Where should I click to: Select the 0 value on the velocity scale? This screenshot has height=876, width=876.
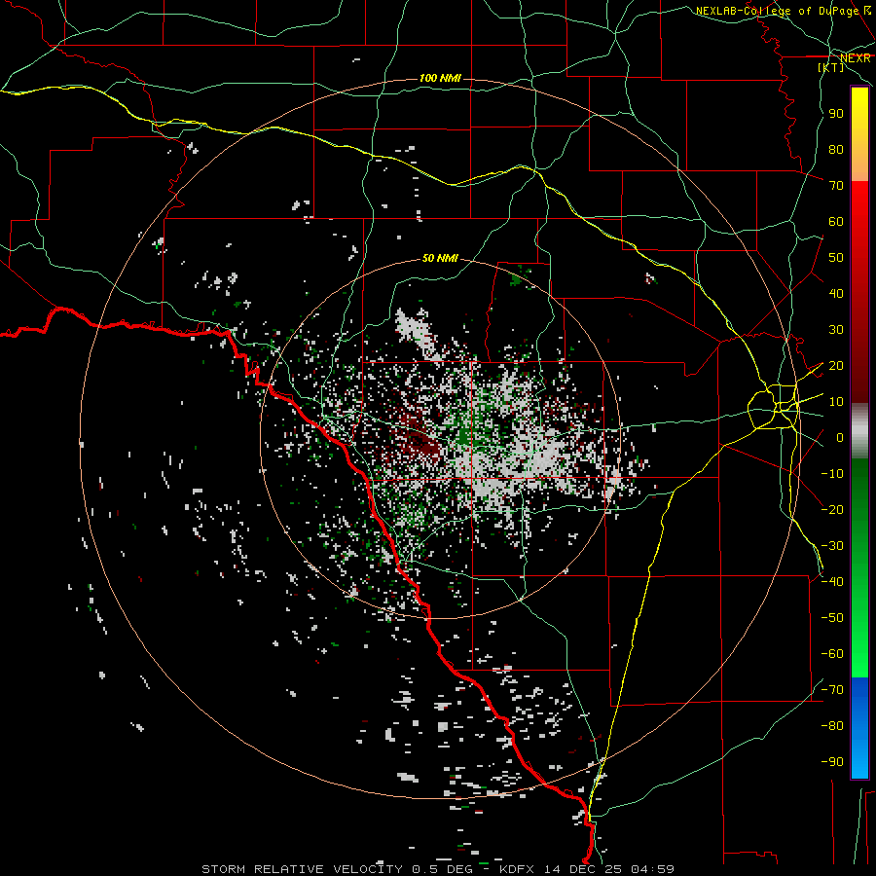840,437
